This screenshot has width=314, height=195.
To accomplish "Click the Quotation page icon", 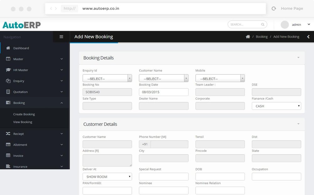I will coord(8,92).
